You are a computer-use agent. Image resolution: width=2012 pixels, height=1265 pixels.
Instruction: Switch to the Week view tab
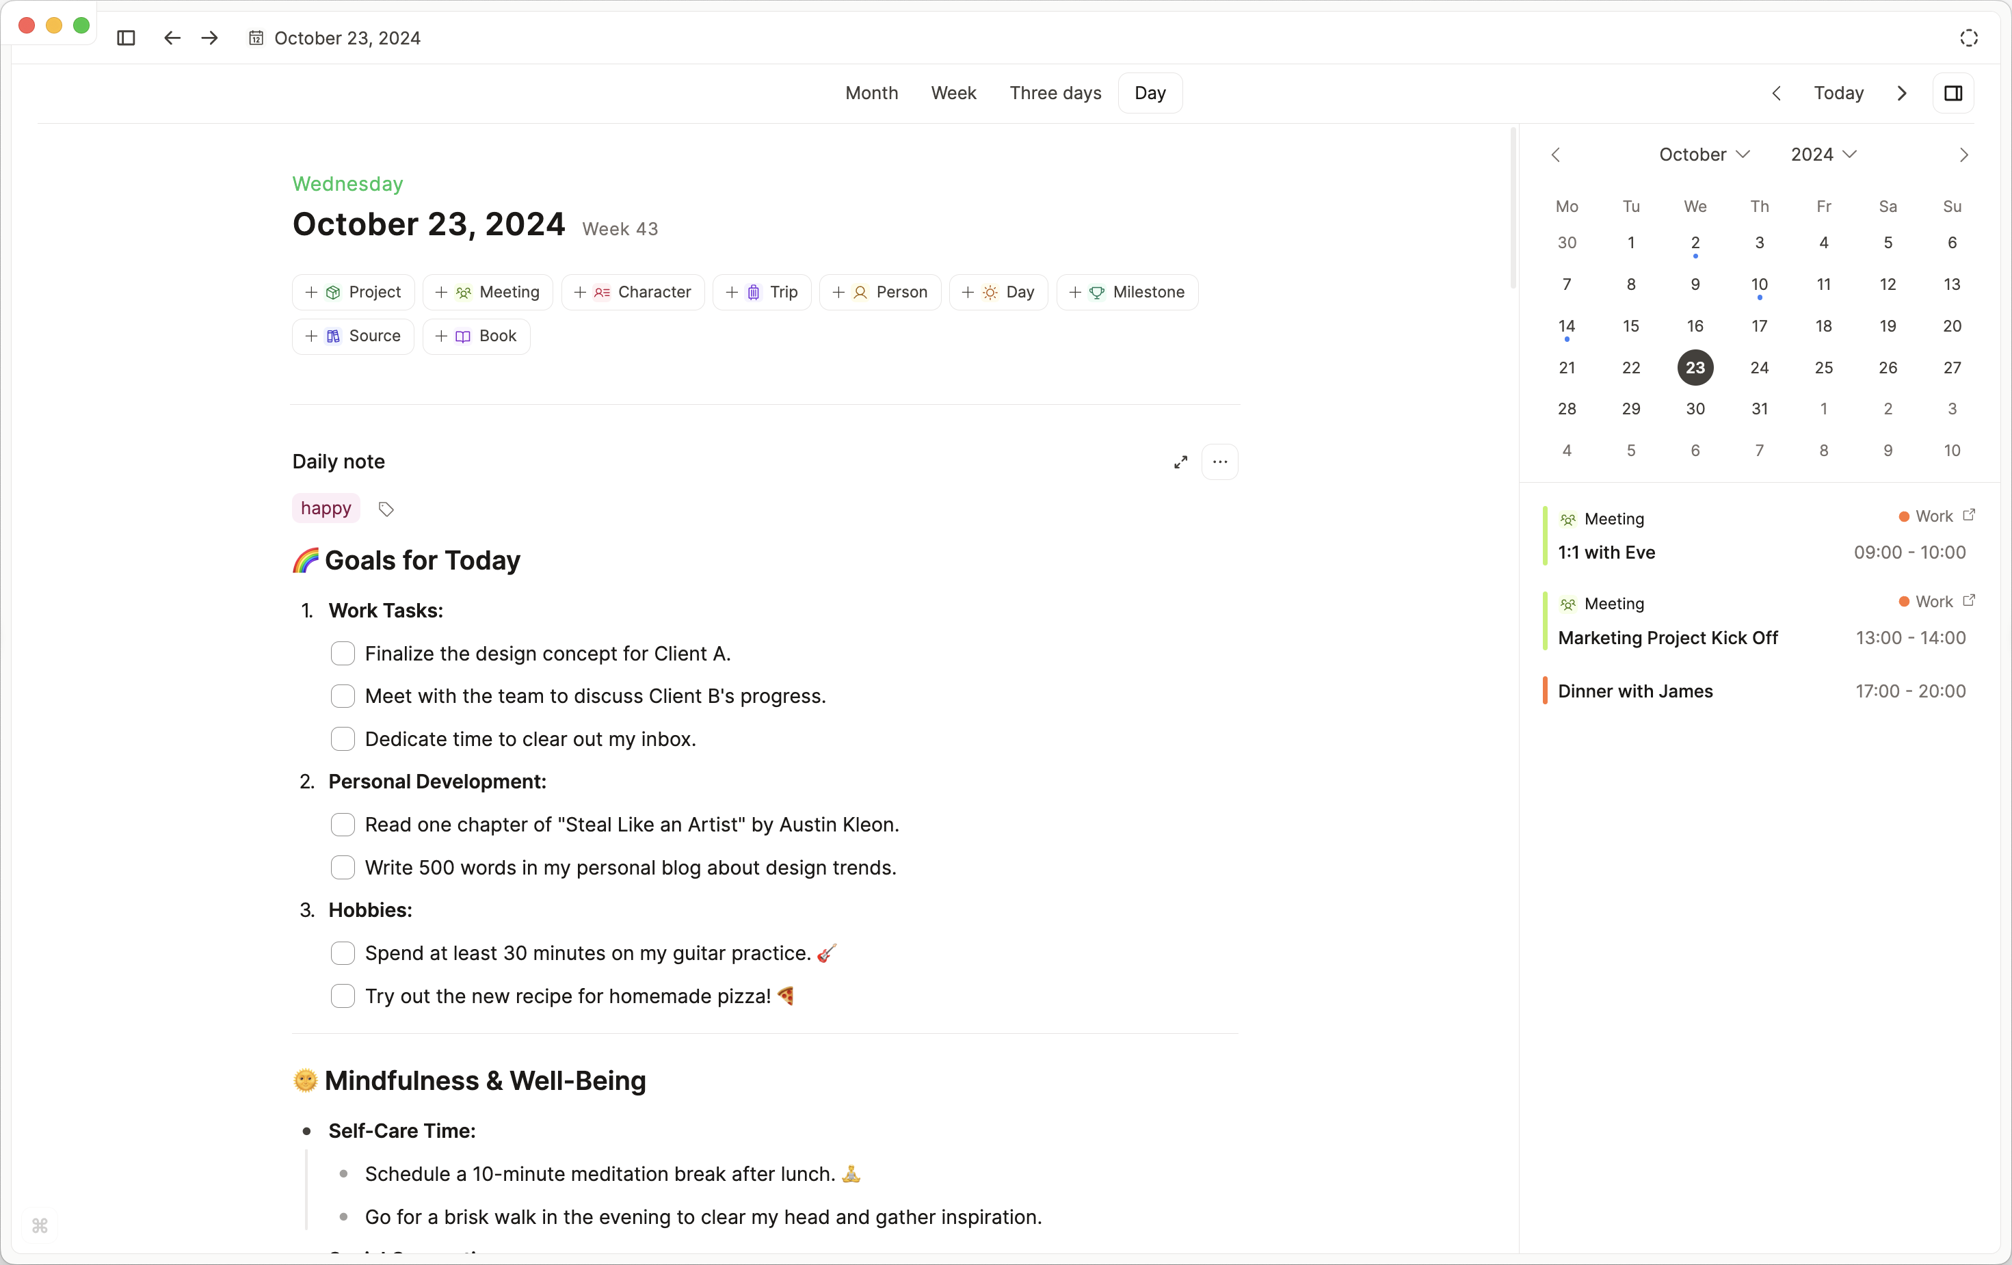click(x=953, y=93)
